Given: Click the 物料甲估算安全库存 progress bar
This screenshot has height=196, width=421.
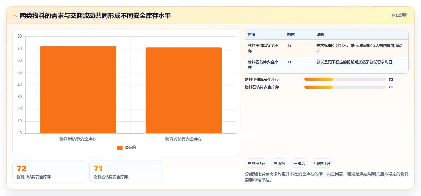Looking at the screenshot, I should click(345, 79).
